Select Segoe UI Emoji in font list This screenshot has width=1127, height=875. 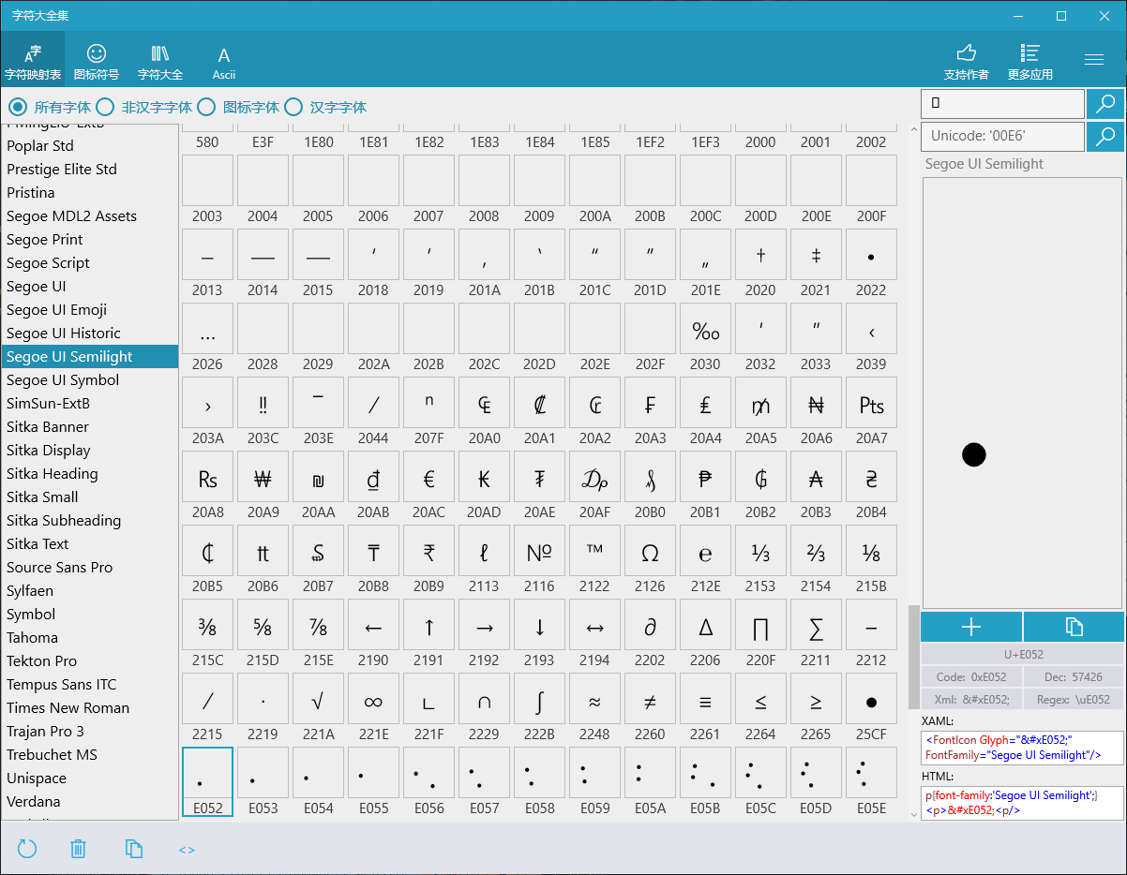57,310
